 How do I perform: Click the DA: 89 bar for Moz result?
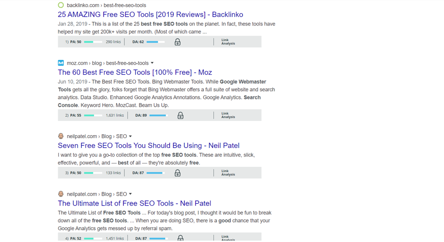tap(158, 115)
